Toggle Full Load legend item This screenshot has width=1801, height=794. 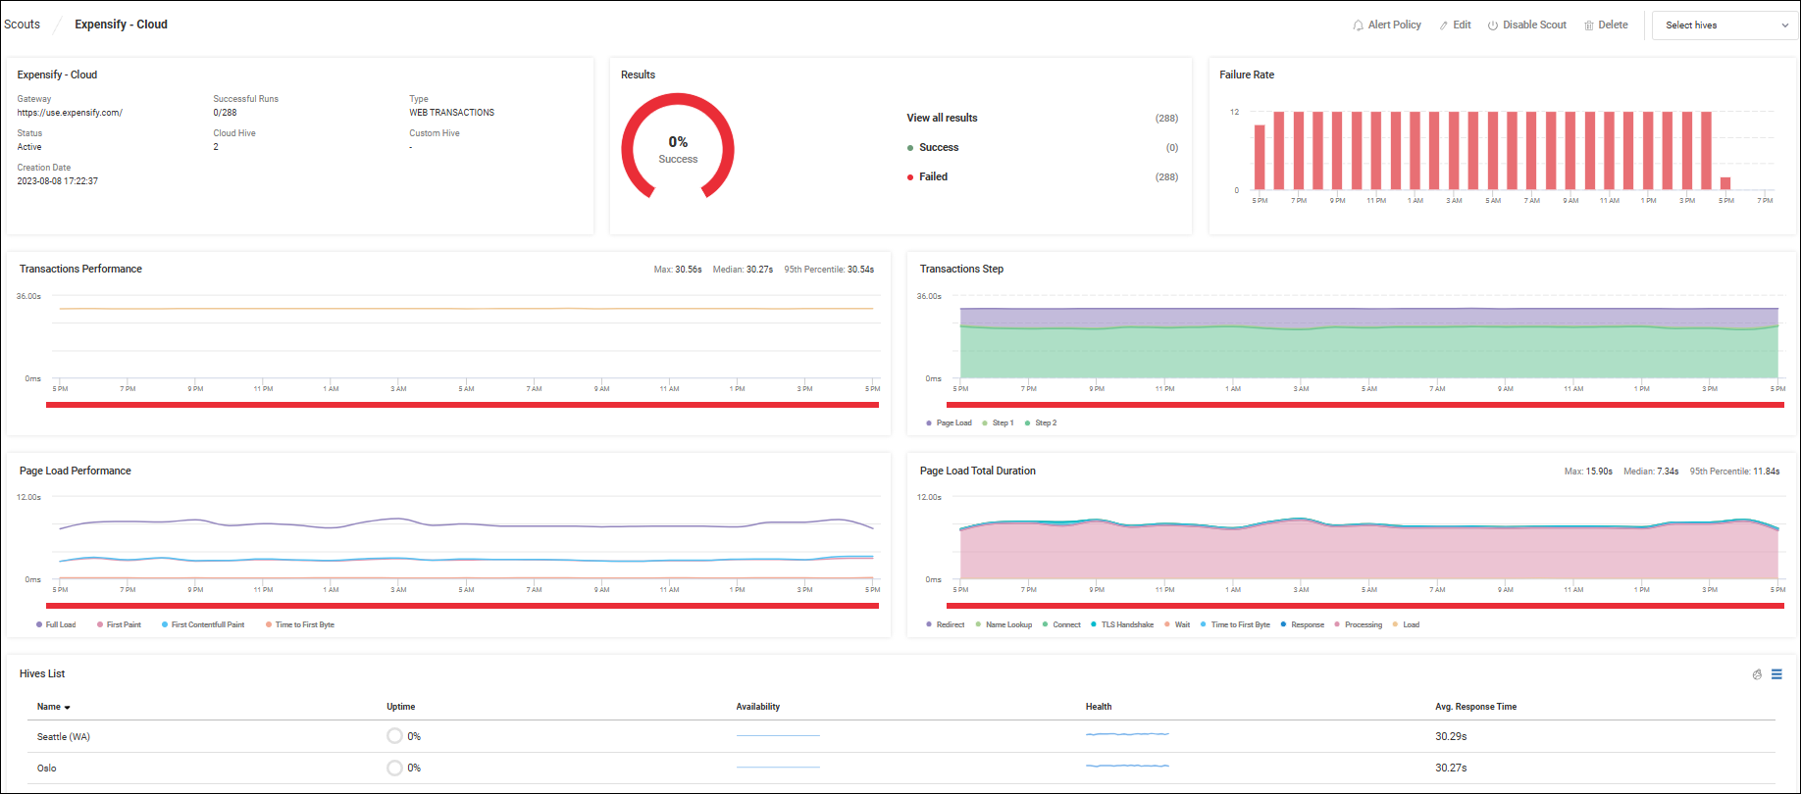56,624
